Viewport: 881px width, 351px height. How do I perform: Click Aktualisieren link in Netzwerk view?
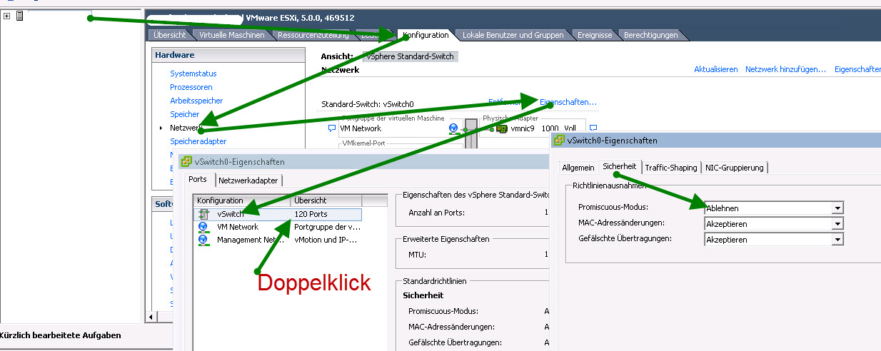(x=716, y=69)
